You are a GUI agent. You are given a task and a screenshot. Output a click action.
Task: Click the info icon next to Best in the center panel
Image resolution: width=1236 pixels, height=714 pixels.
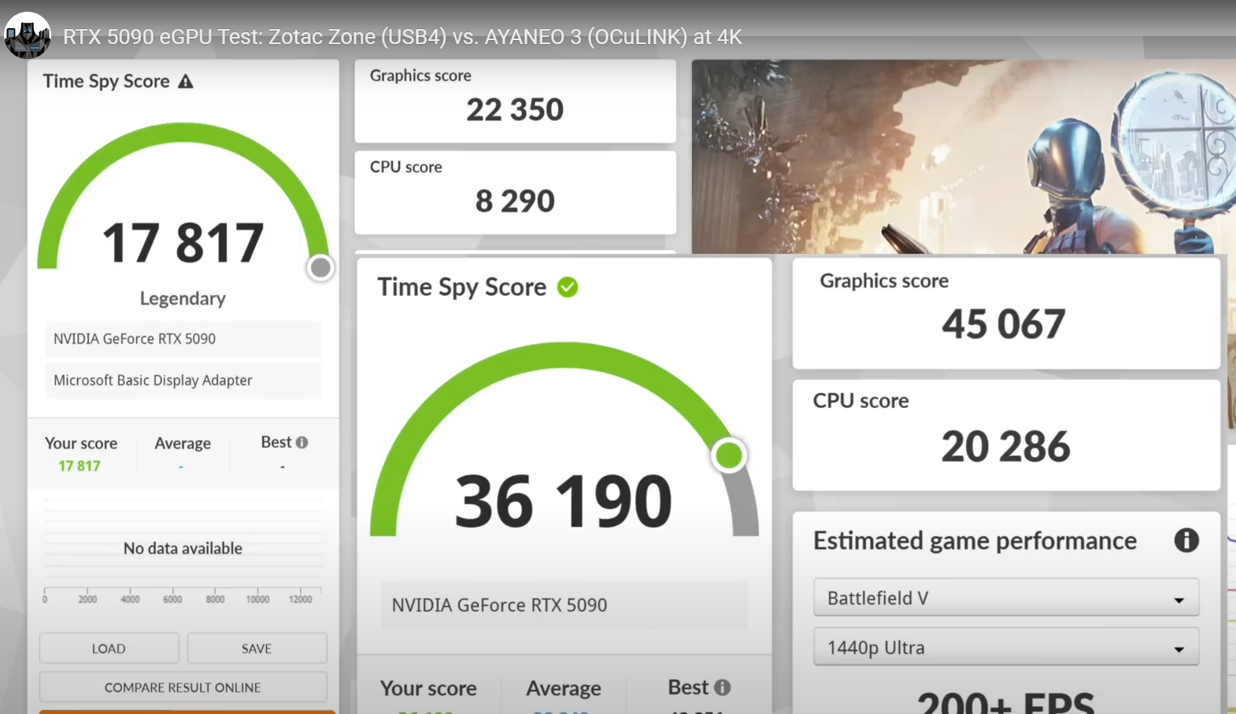tap(722, 687)
